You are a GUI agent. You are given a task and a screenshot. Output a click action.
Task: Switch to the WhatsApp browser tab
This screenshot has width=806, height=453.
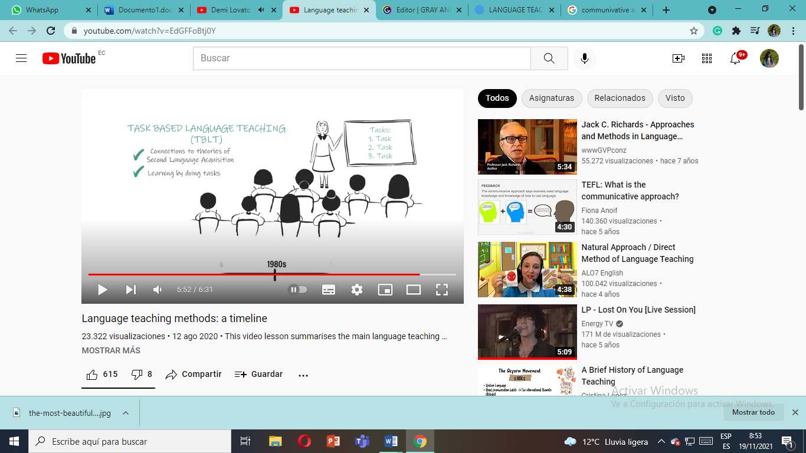(x=50, y=10)
